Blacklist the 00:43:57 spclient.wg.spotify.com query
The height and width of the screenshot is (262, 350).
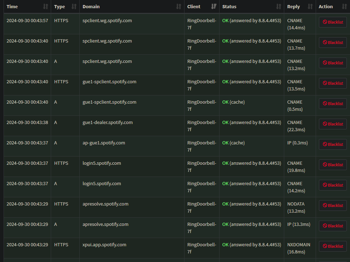(332, 22)
